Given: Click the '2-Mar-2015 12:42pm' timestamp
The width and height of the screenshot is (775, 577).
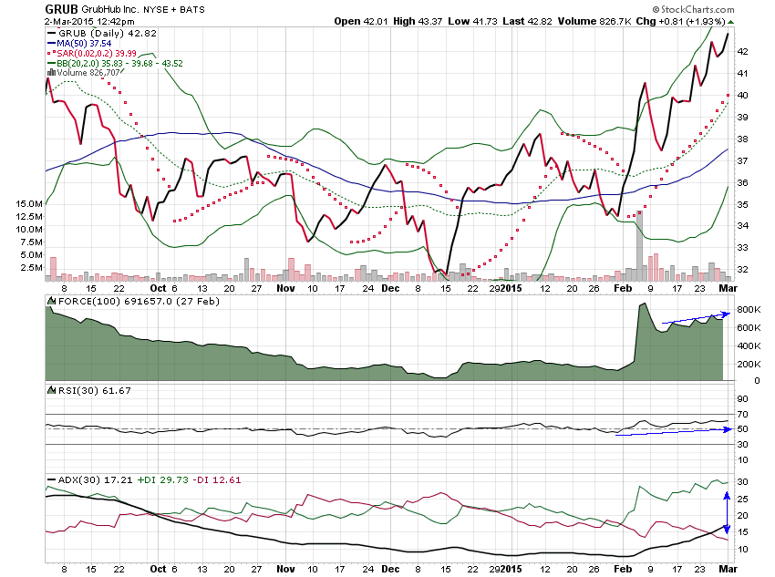Looking at the screenshot, I should coord(89,22).
